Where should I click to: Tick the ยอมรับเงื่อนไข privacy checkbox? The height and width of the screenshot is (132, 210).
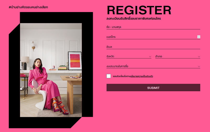pos(109,76)
